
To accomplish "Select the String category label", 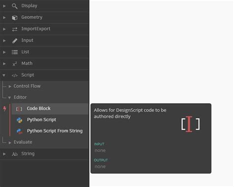I will click(x=28, y=153).
